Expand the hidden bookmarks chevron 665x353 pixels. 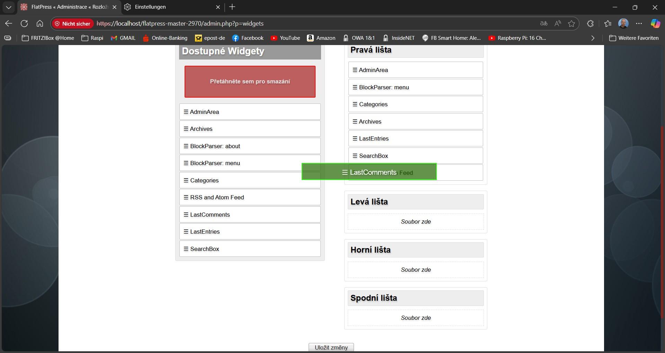click(x=593, y=38)
